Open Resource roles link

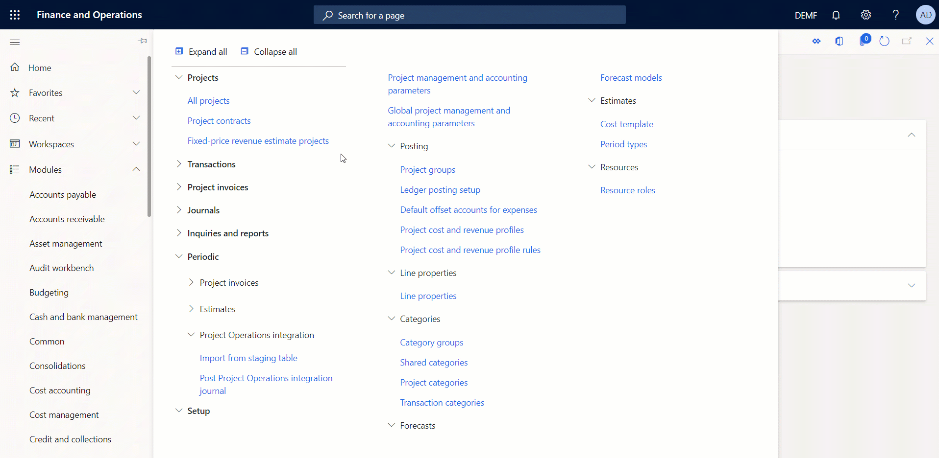tap(628, 190)
